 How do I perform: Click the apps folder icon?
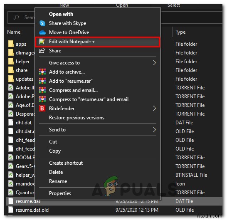click(11, 44)
